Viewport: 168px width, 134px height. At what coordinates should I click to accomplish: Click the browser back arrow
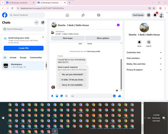click(x=3, y=8)
